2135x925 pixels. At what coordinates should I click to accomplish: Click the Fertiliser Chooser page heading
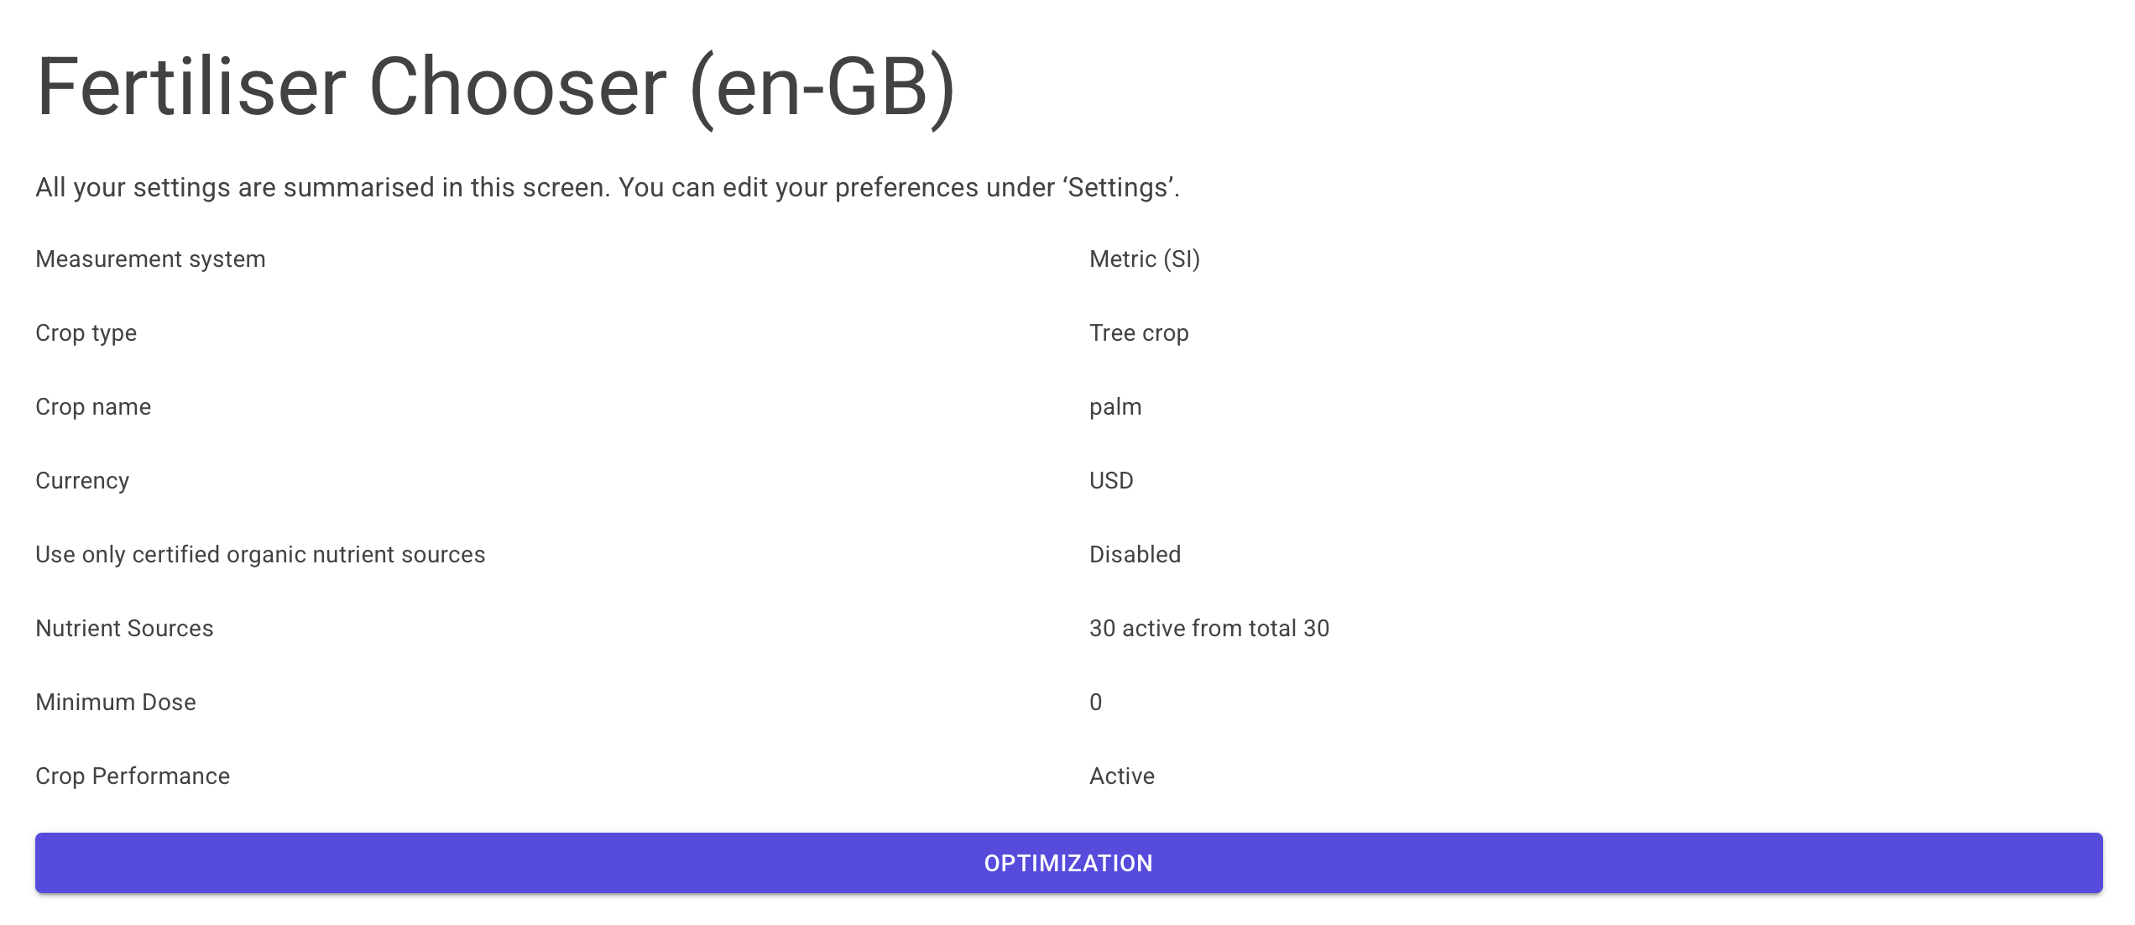(x=495, y=87)
